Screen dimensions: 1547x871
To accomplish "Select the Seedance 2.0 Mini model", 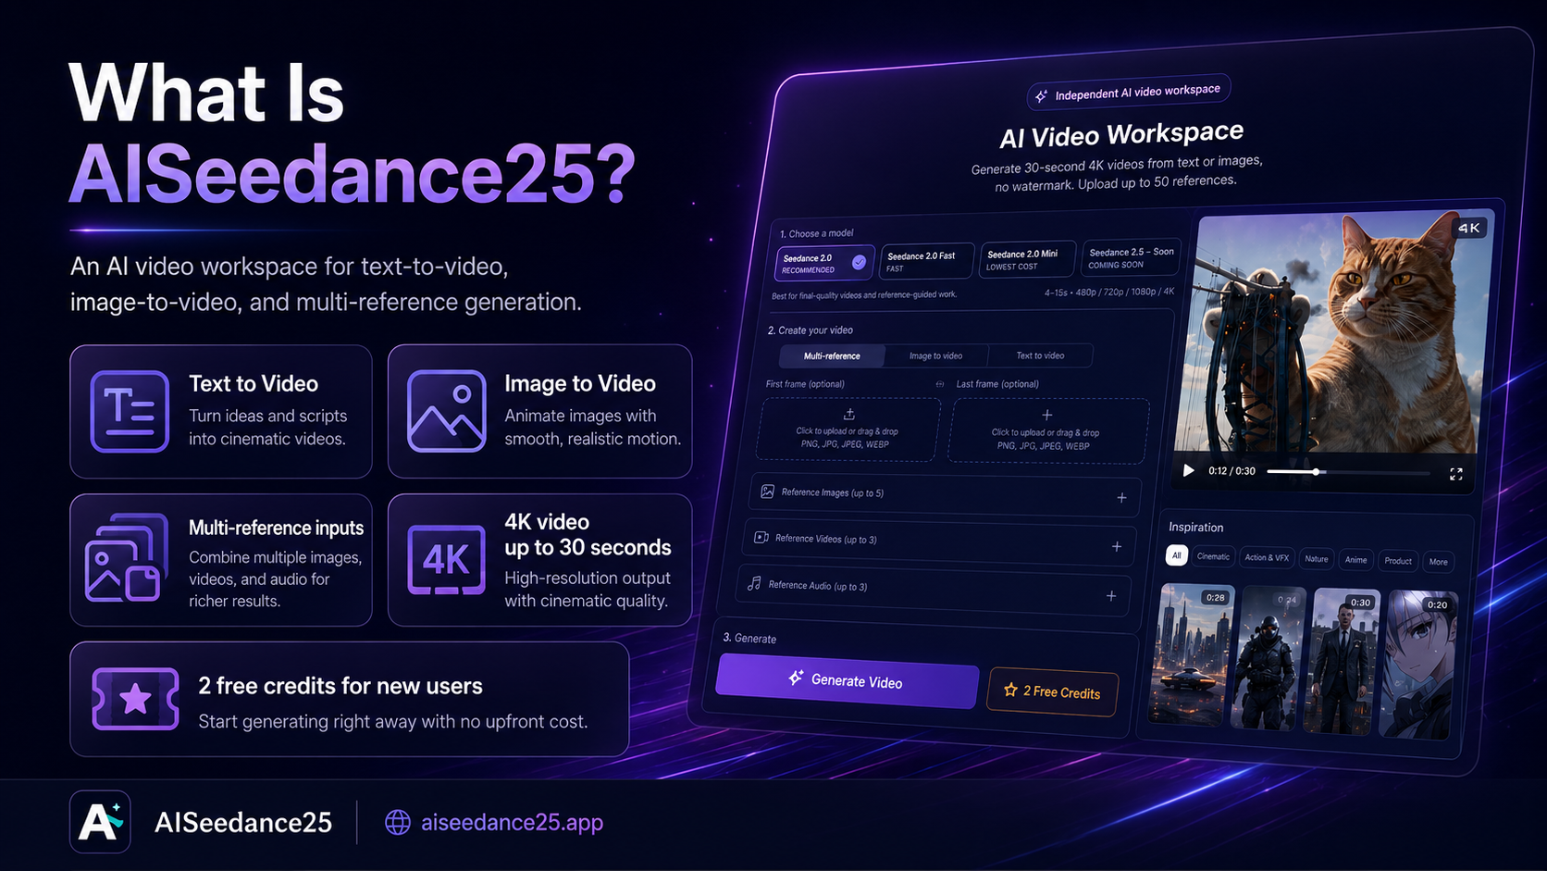I will point(1028,259).
